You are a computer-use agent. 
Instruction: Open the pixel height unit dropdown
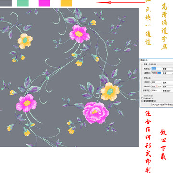tap(168, 73)
